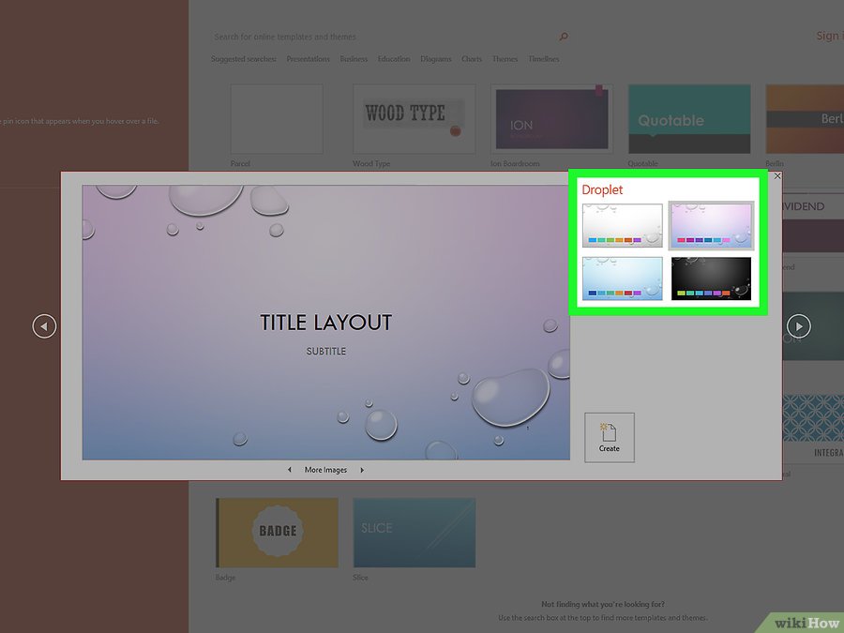Open the Charts suggested search

(472, 59)
